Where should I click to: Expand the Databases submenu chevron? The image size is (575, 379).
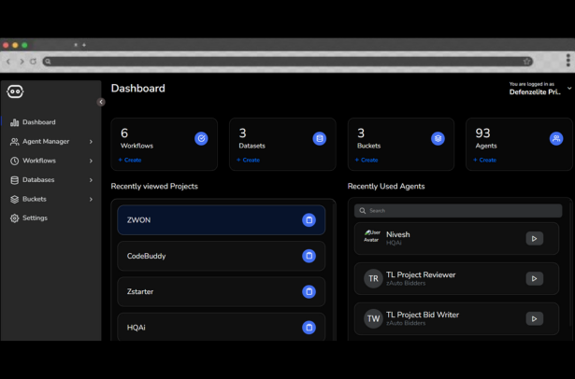pos(91,180)
